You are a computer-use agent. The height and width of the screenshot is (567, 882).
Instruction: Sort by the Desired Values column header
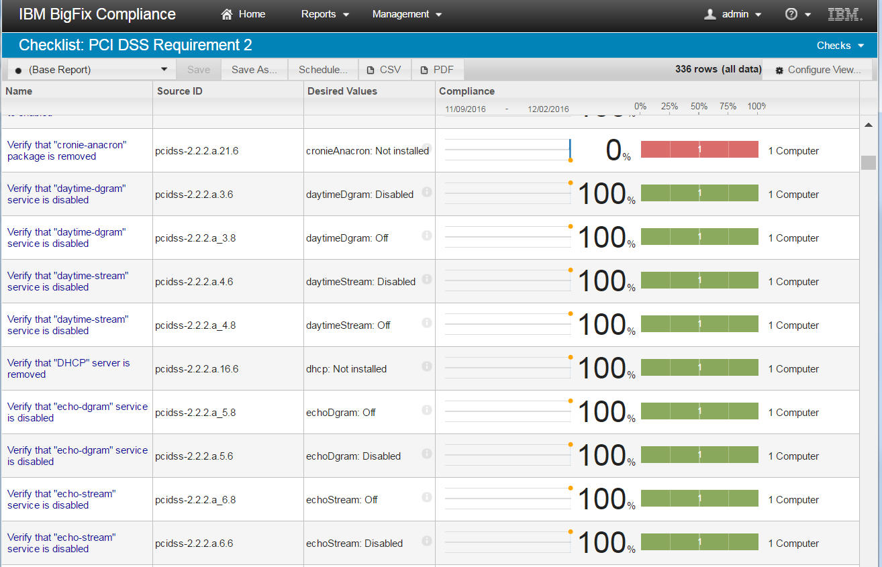(x=342, y=91)
